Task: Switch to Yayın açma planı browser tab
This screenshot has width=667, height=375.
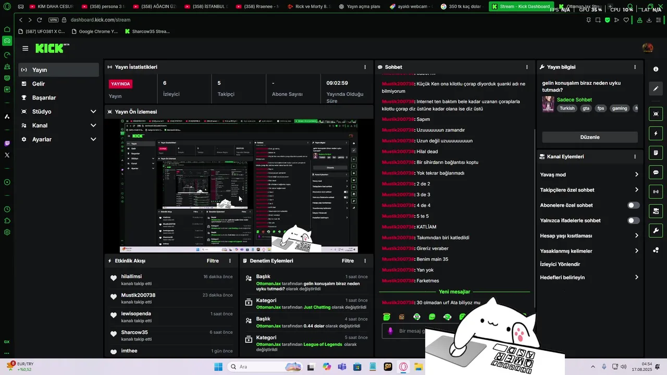Action: point(360,7)
